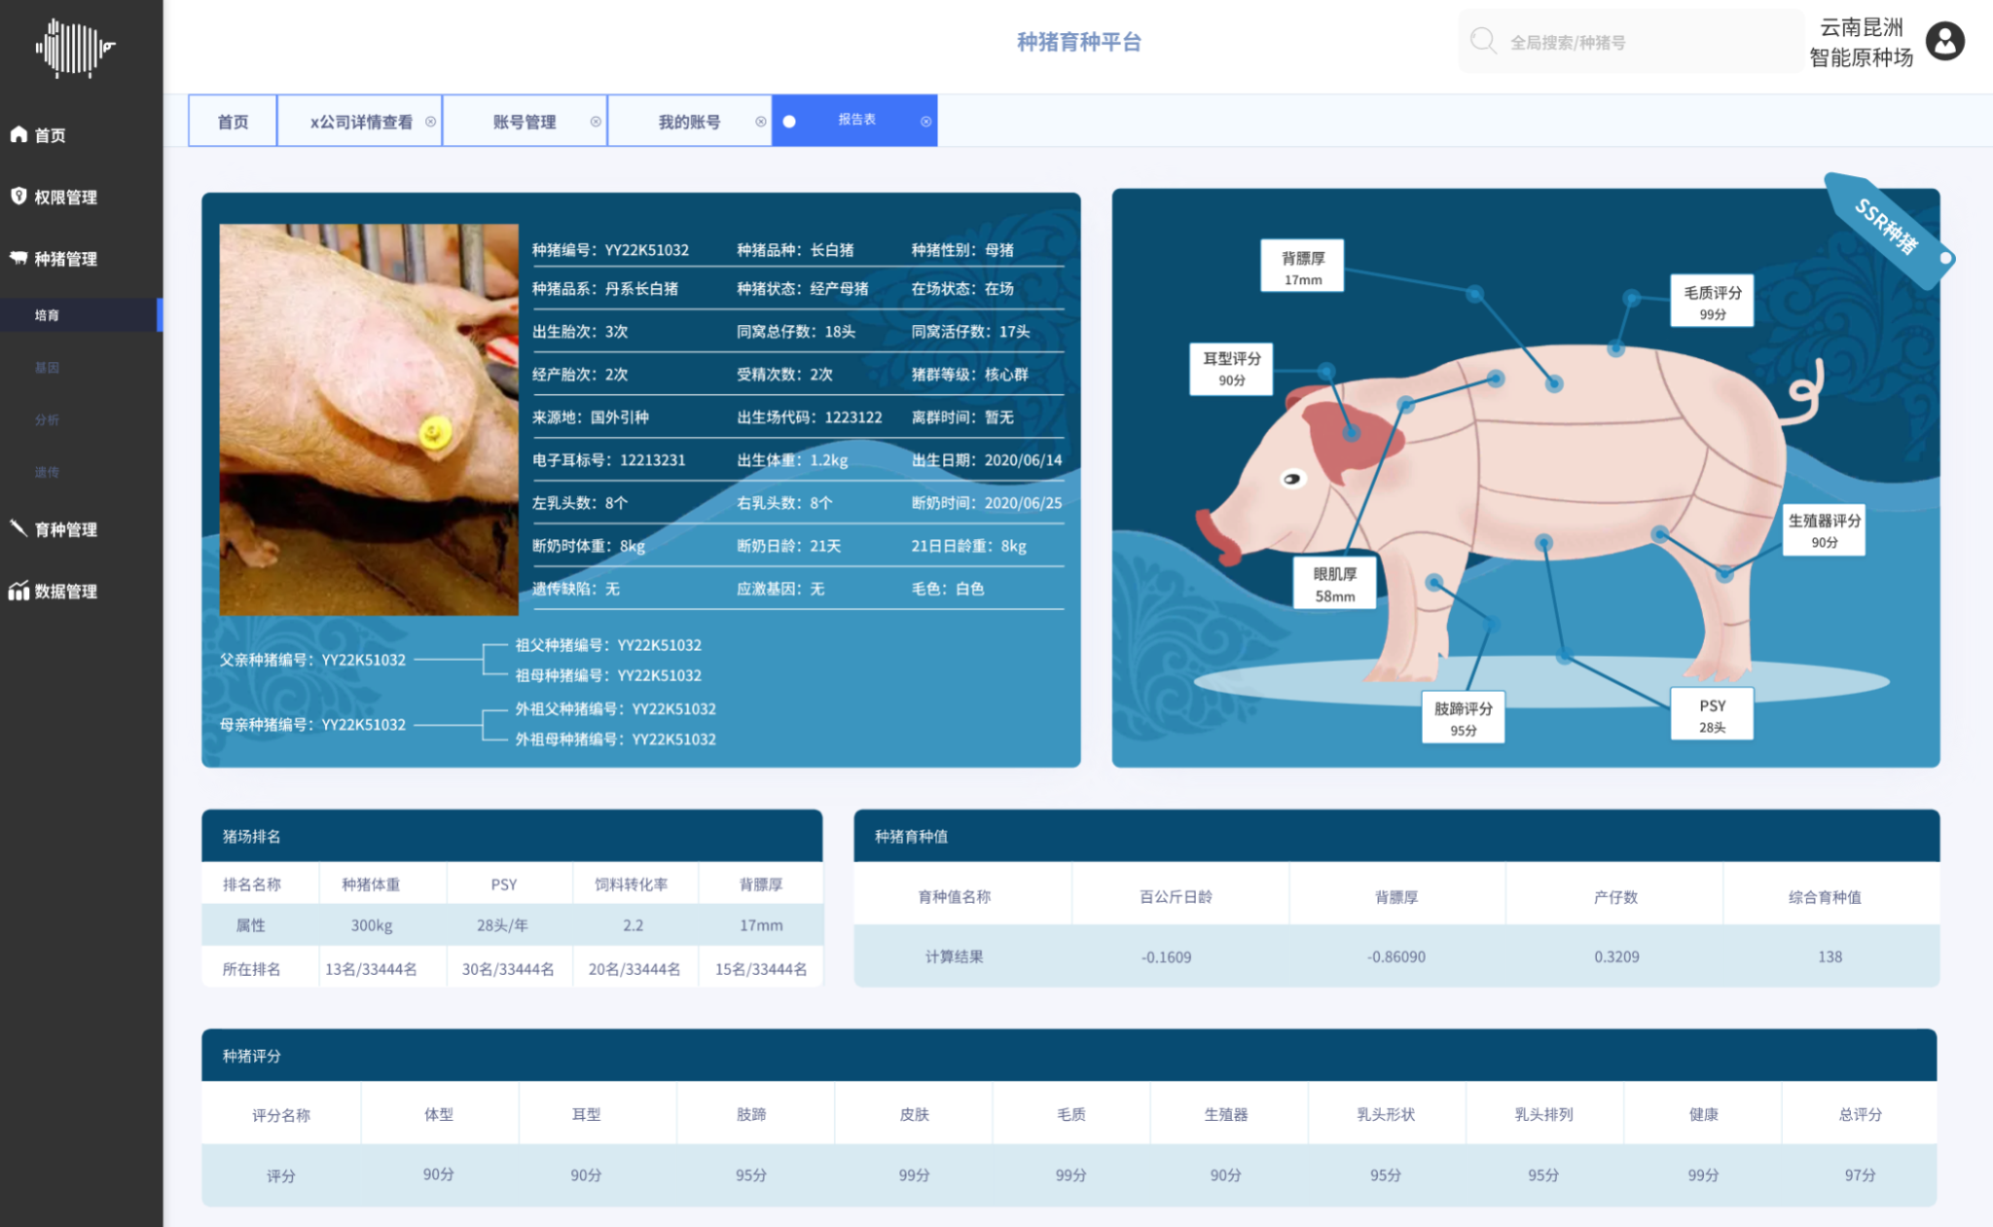The width and height of the screenshot is (1993, 1227).
Task: Click the shield icon for 权限管理
Action: coord(18,197)
